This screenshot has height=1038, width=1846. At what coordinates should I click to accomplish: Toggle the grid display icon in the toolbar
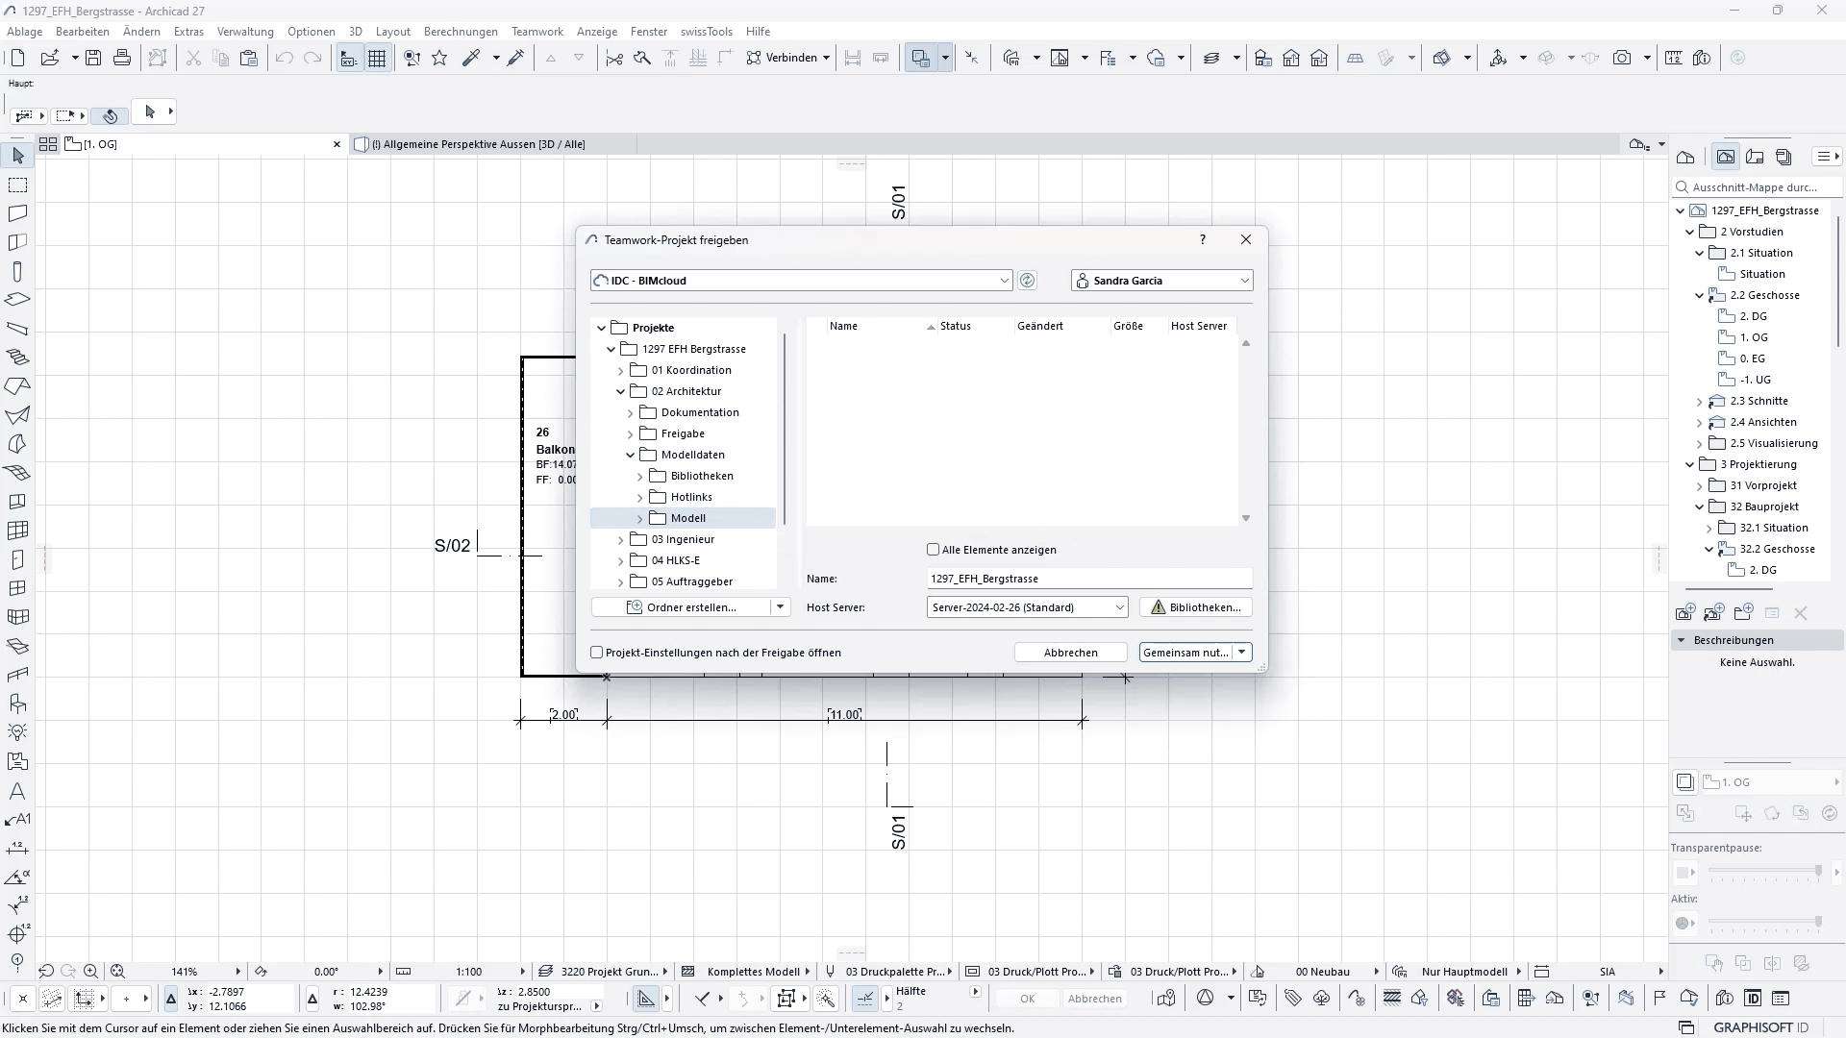pyautogui.click(x=377, y=58)
